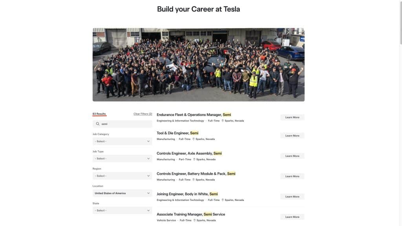Open Controls Engineer, Axle Assembly job title
The height and width of the screenshot is (226, 402).
(x=189, y=153)
